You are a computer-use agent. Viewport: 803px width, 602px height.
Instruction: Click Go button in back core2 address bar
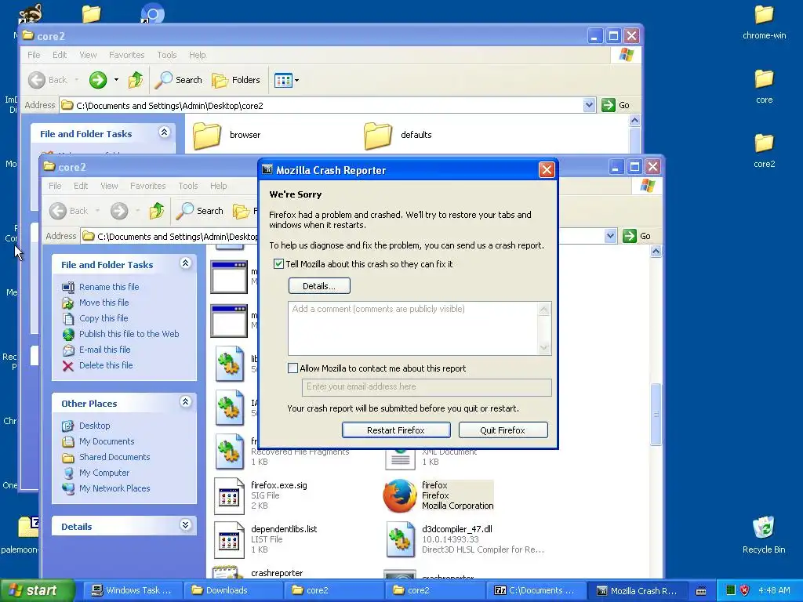pos(616,105)
